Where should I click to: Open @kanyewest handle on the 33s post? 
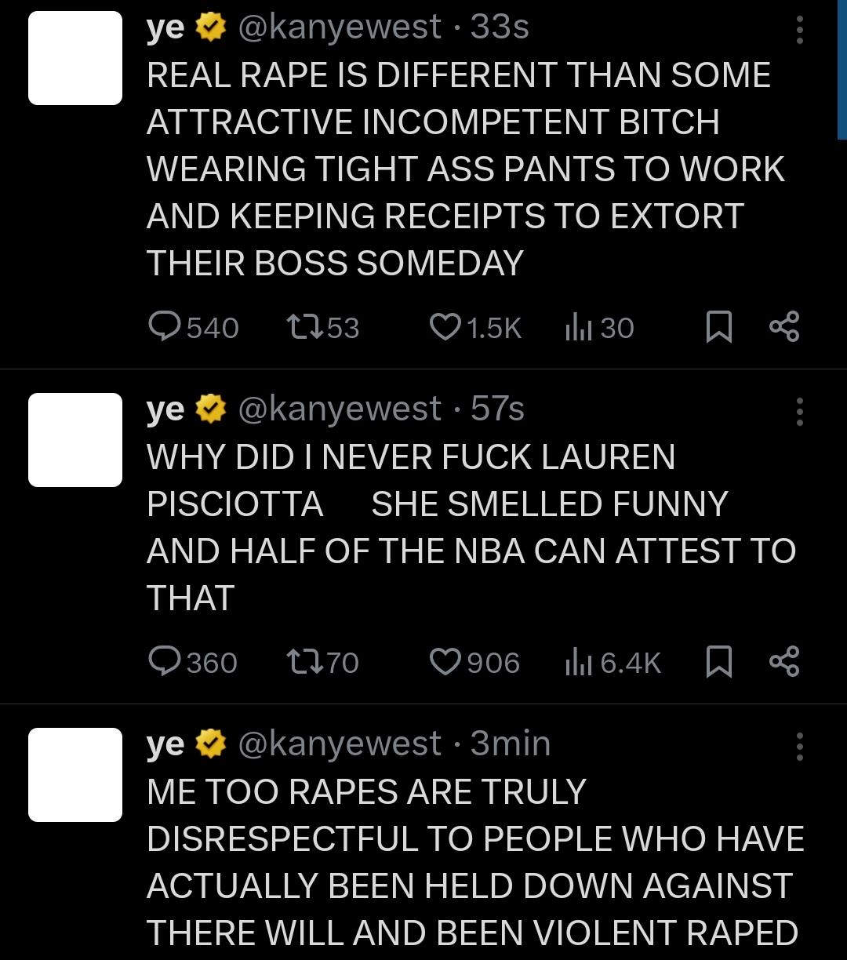coord(339,27)
